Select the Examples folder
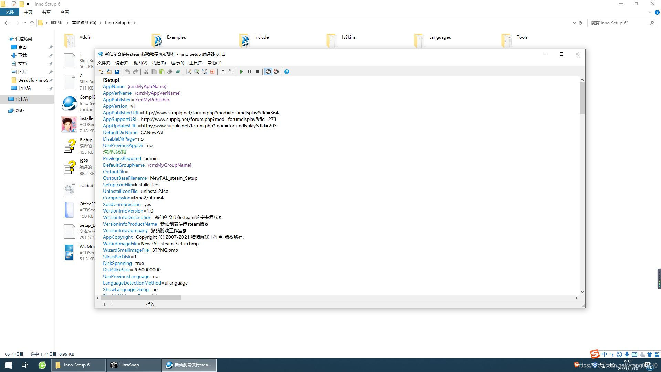This screenshot has height=372, width=661. tap(169, 40)
